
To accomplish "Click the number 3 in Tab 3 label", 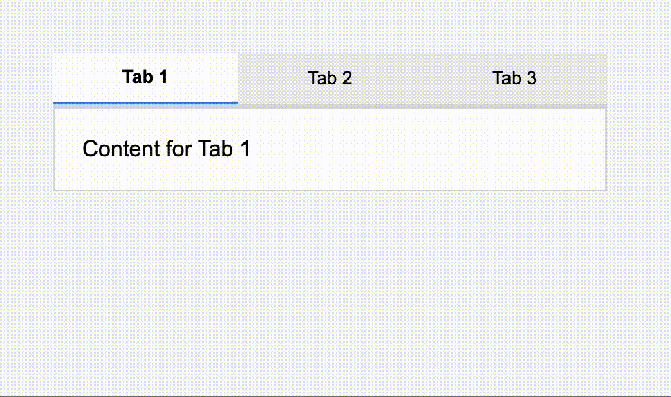I will (531, 78).
